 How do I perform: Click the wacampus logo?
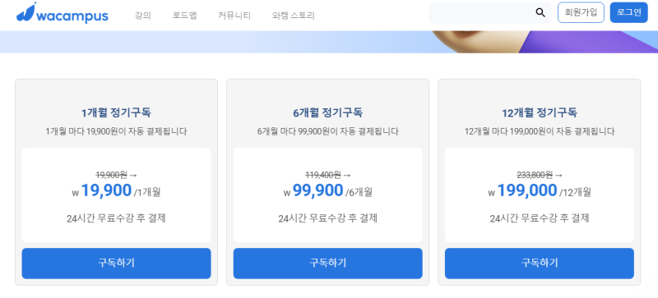tap(63, 12)
